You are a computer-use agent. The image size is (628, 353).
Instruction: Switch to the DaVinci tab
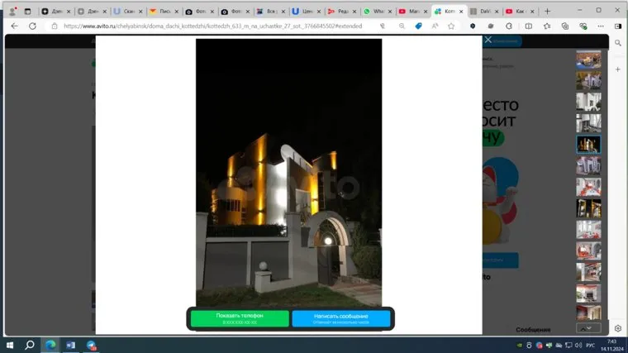484,11
